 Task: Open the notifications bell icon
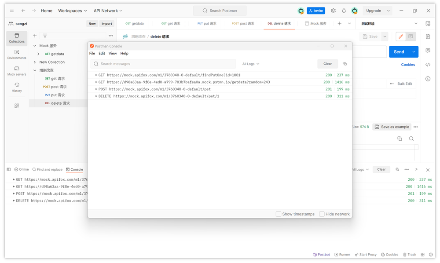click(x=344, y=11)
